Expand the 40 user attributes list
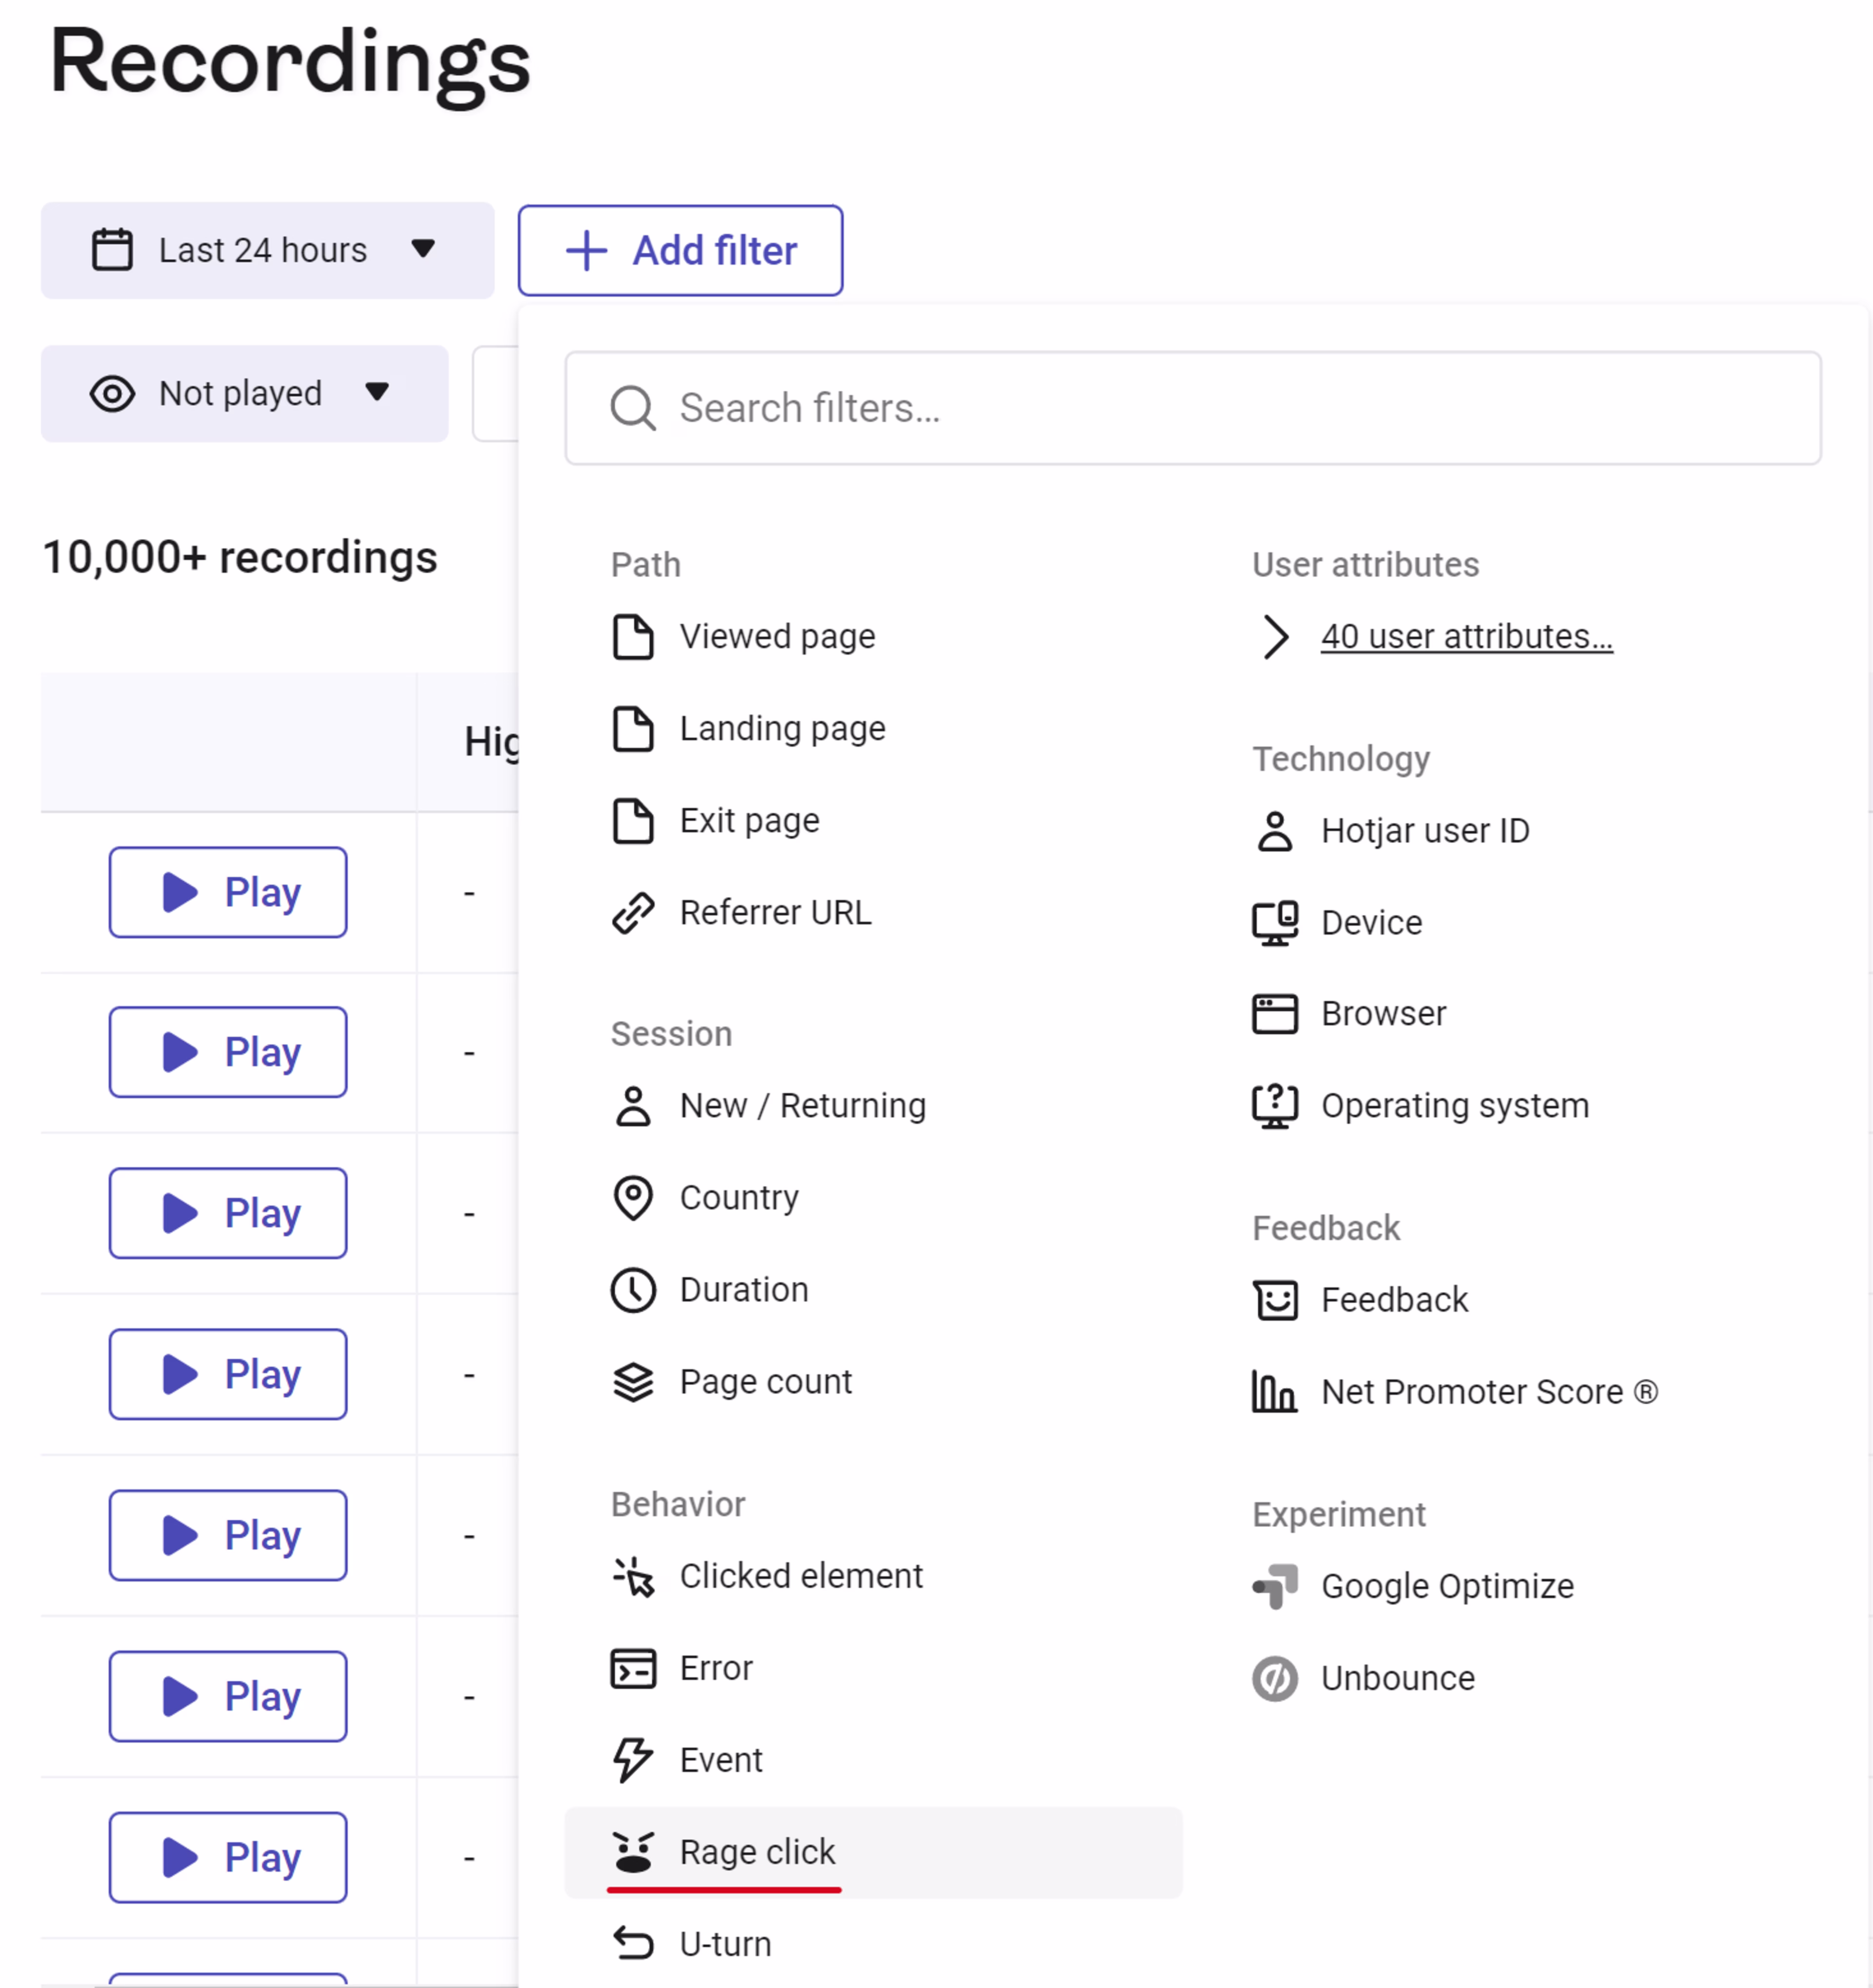 1466,636
